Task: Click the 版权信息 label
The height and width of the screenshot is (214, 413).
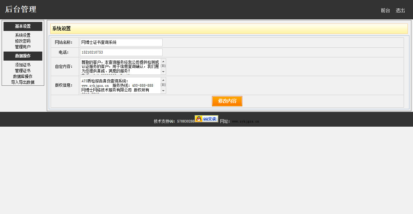Action: [64, 85]
